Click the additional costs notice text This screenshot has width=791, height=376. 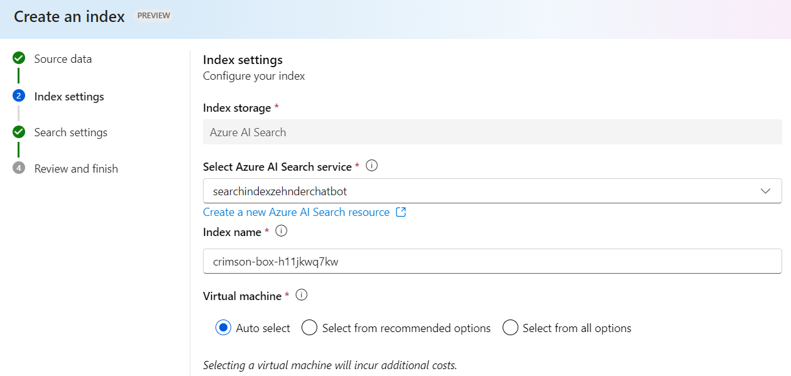(330, 365)
